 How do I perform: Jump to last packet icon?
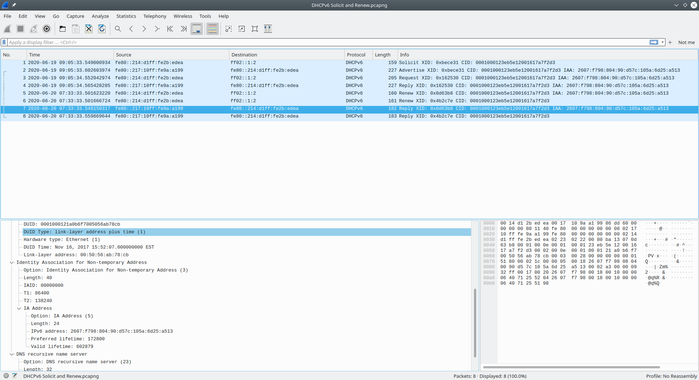[183, 29]
